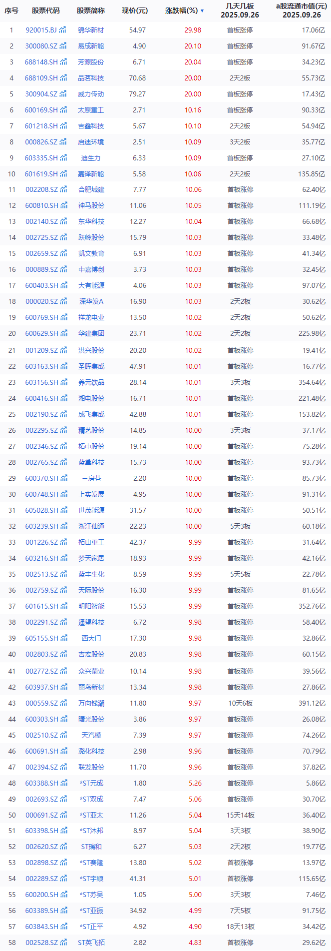The width and height of the screenshot is (331, 951).
Task: Open chart icon beside 603335.SH
Action: (x=63, y=158)
